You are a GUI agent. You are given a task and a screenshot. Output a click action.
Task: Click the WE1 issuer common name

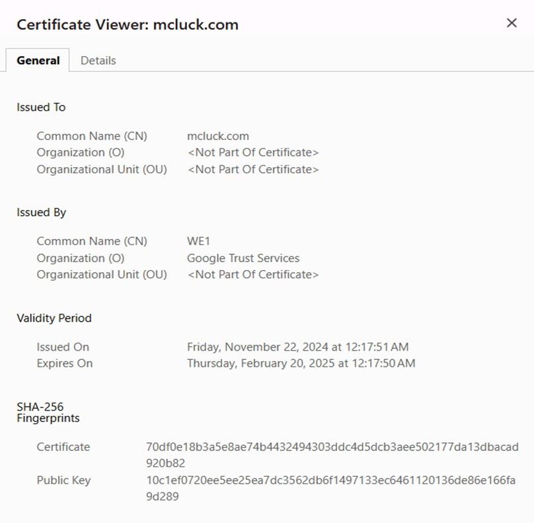(198, 241)
